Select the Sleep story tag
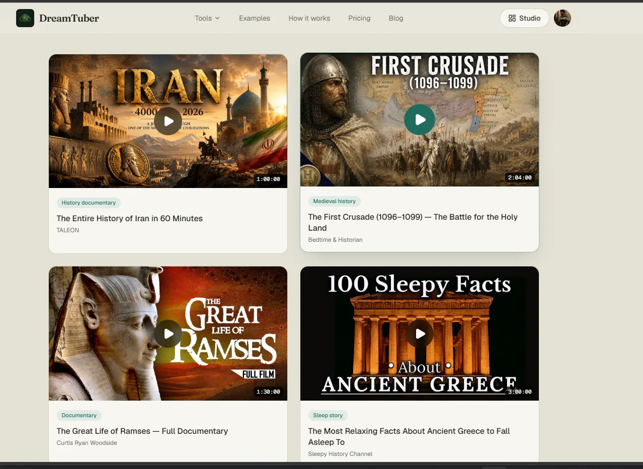Viewport: 643px width, 469px height. point(328,415)
